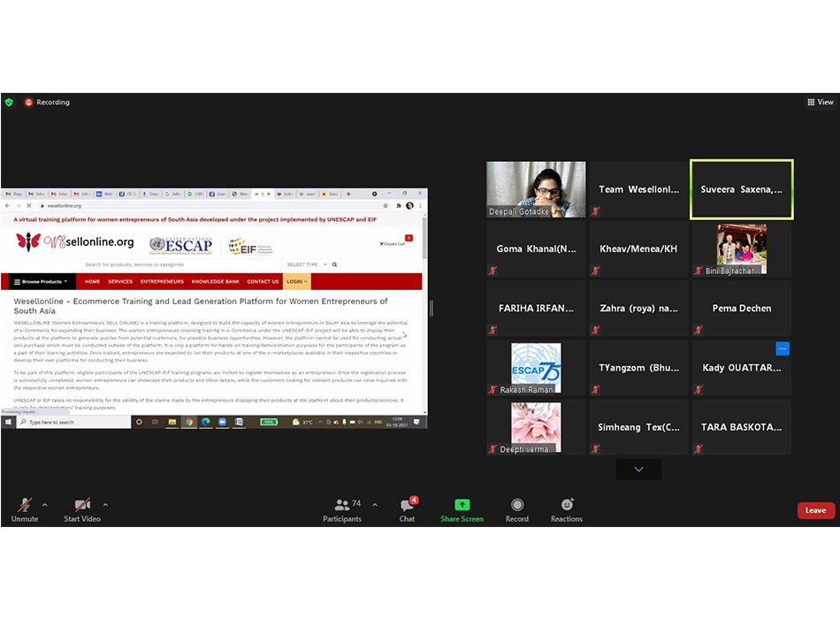This screenshot has width=840, height=619.
Task: Open the browser extensions puzzle icon
Action: click(399, 205)
